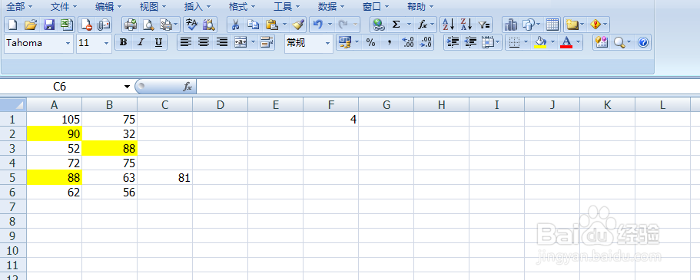700x280 pixels.
Task: Expand the undo history arrow
Action: click(x=330, y=25)
